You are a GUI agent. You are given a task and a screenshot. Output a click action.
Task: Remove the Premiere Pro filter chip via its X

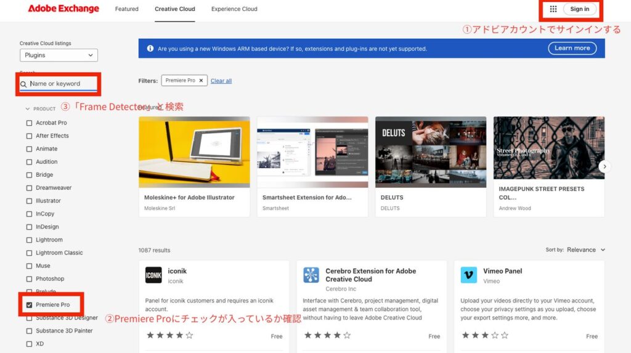click(201, 81)
